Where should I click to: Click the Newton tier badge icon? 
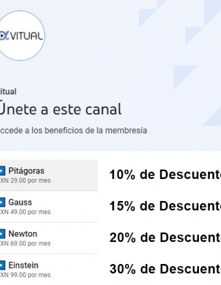click(2, 234)
